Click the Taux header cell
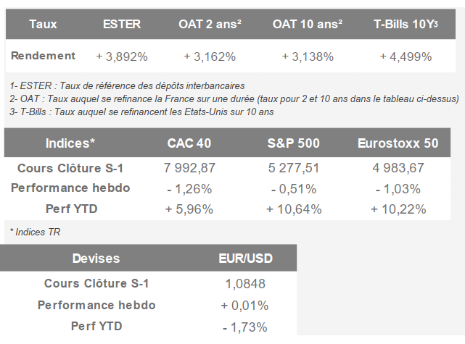Screen dimensions: 465x344 tap(43, 24)
